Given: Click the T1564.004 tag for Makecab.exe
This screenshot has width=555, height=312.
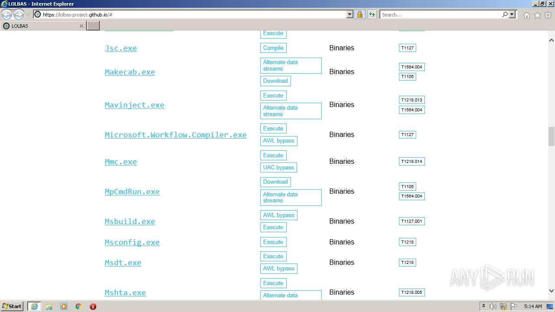Looking at the screenshot, I should click(412, 67).
